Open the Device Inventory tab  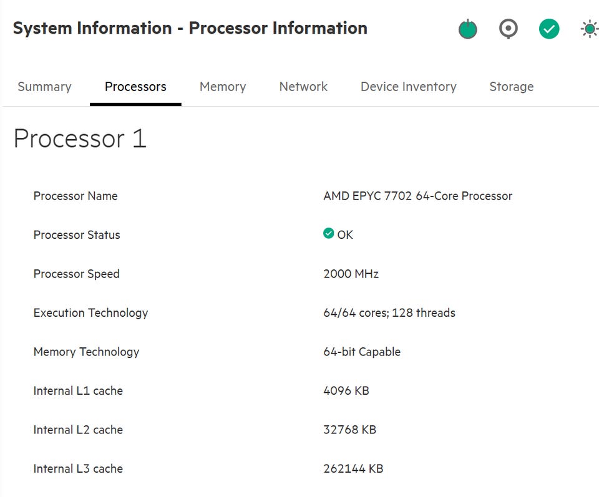408,87
